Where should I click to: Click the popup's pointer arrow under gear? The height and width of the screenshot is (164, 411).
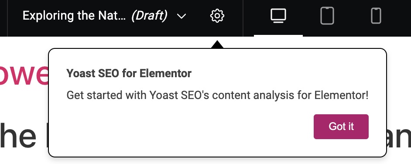217,44
